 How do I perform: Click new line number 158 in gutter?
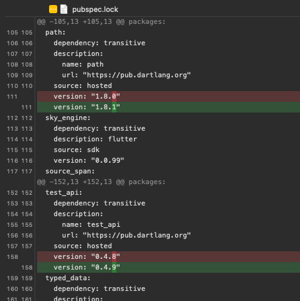click(27, 268)
